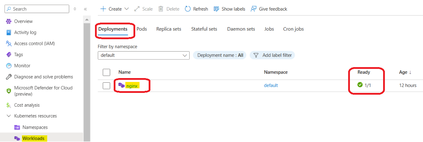Click the Tags icon in sidebar

[9, 55]
